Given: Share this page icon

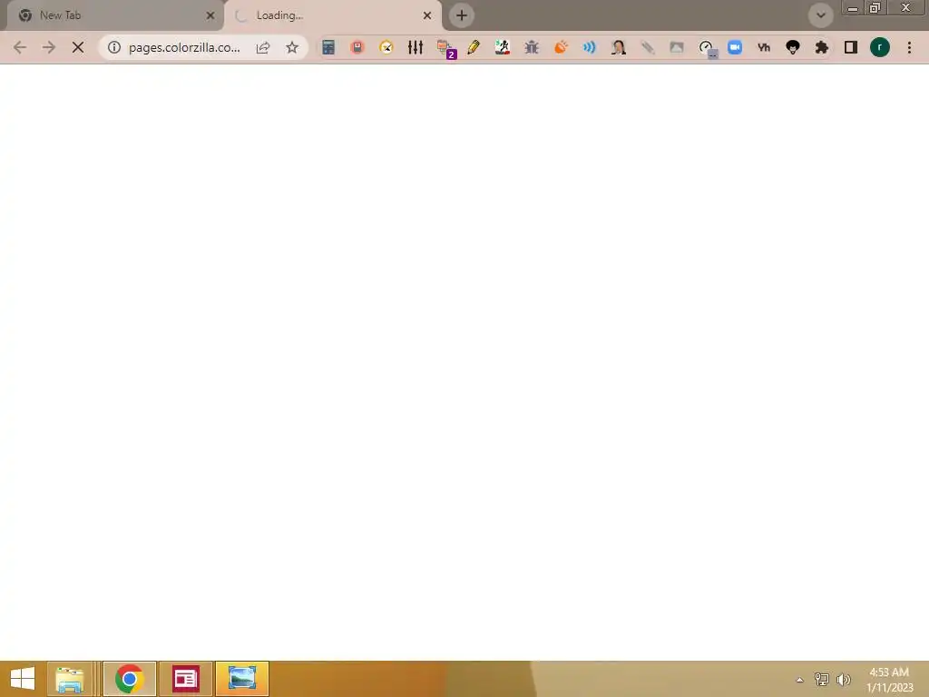Looking at the screenshot, I should point(263,47).
